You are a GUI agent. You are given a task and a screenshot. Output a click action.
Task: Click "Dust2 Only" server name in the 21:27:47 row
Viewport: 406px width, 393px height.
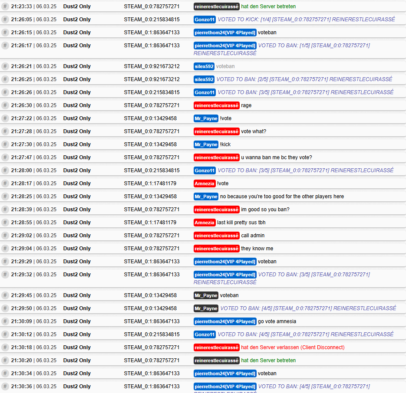click(x=77, y=157)
